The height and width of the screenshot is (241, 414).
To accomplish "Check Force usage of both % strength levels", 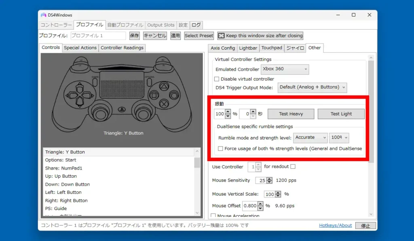I will pyautogui.click(x=220, y=149).
